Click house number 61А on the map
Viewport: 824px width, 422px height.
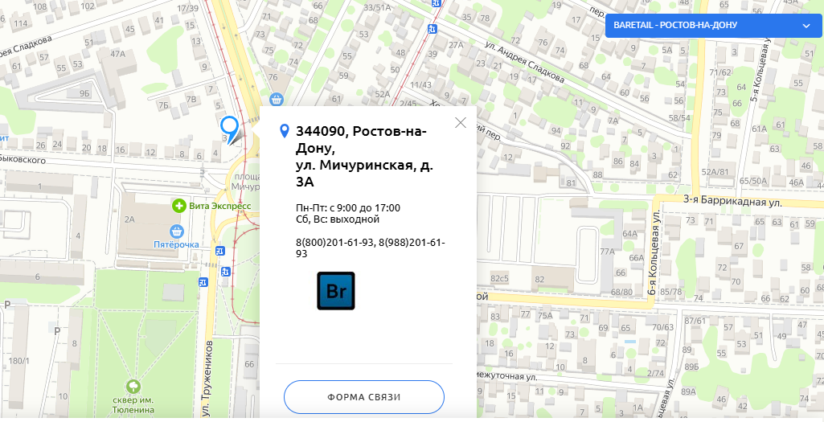[x=760, y=129]
